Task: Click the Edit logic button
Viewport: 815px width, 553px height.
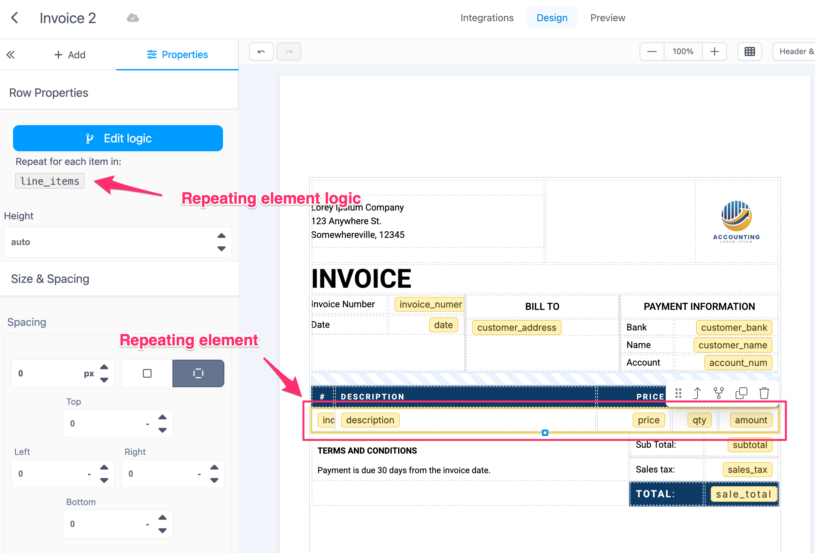Action: [x=118, y=138]
